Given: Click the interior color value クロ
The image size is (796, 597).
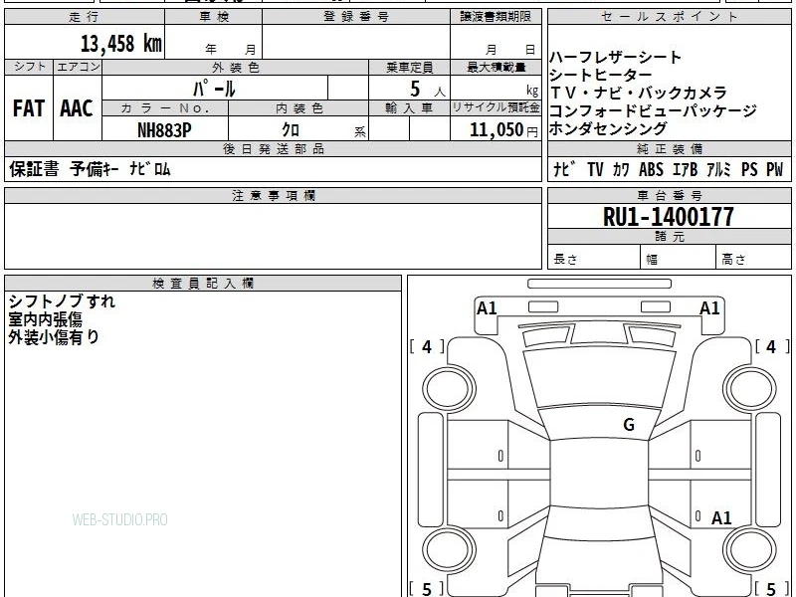Looking at the screenshot, I should pos(291,130).
